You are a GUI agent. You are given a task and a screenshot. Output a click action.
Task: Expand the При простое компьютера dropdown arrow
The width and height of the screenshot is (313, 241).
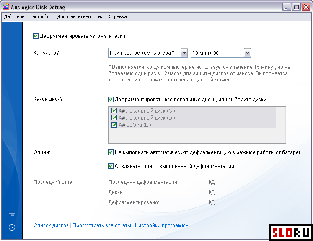(x=184, y=53)
